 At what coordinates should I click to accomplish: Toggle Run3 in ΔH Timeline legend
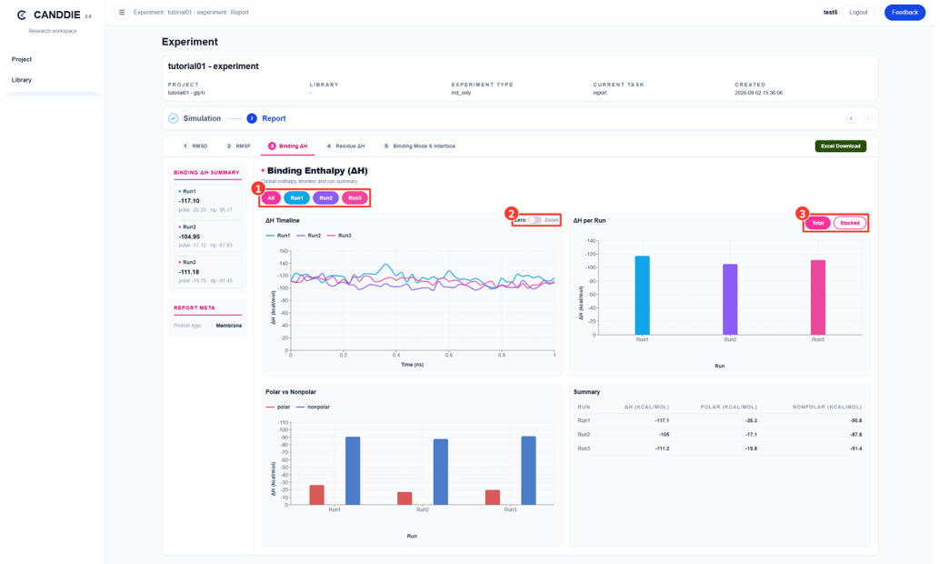pos(339,236)
